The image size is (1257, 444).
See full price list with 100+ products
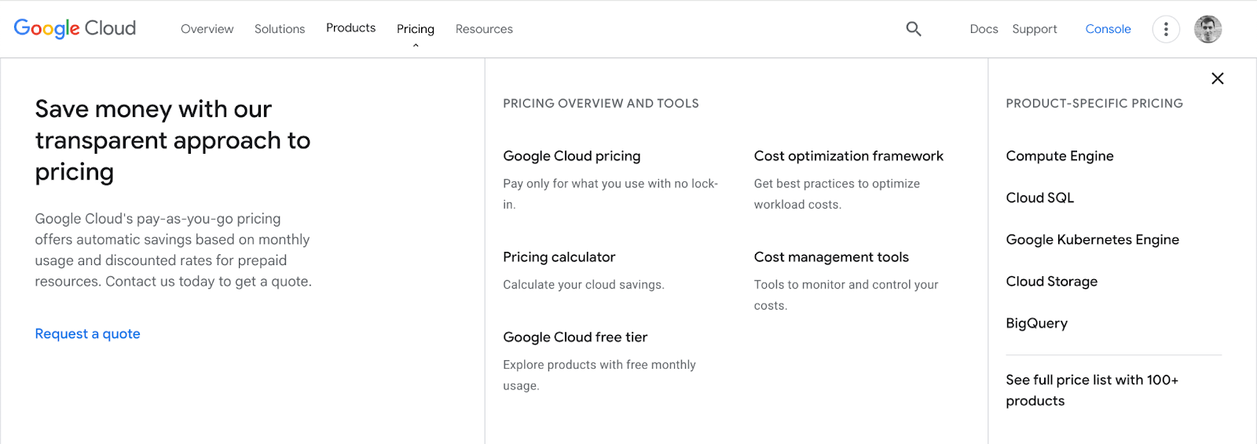[1092, 390]
